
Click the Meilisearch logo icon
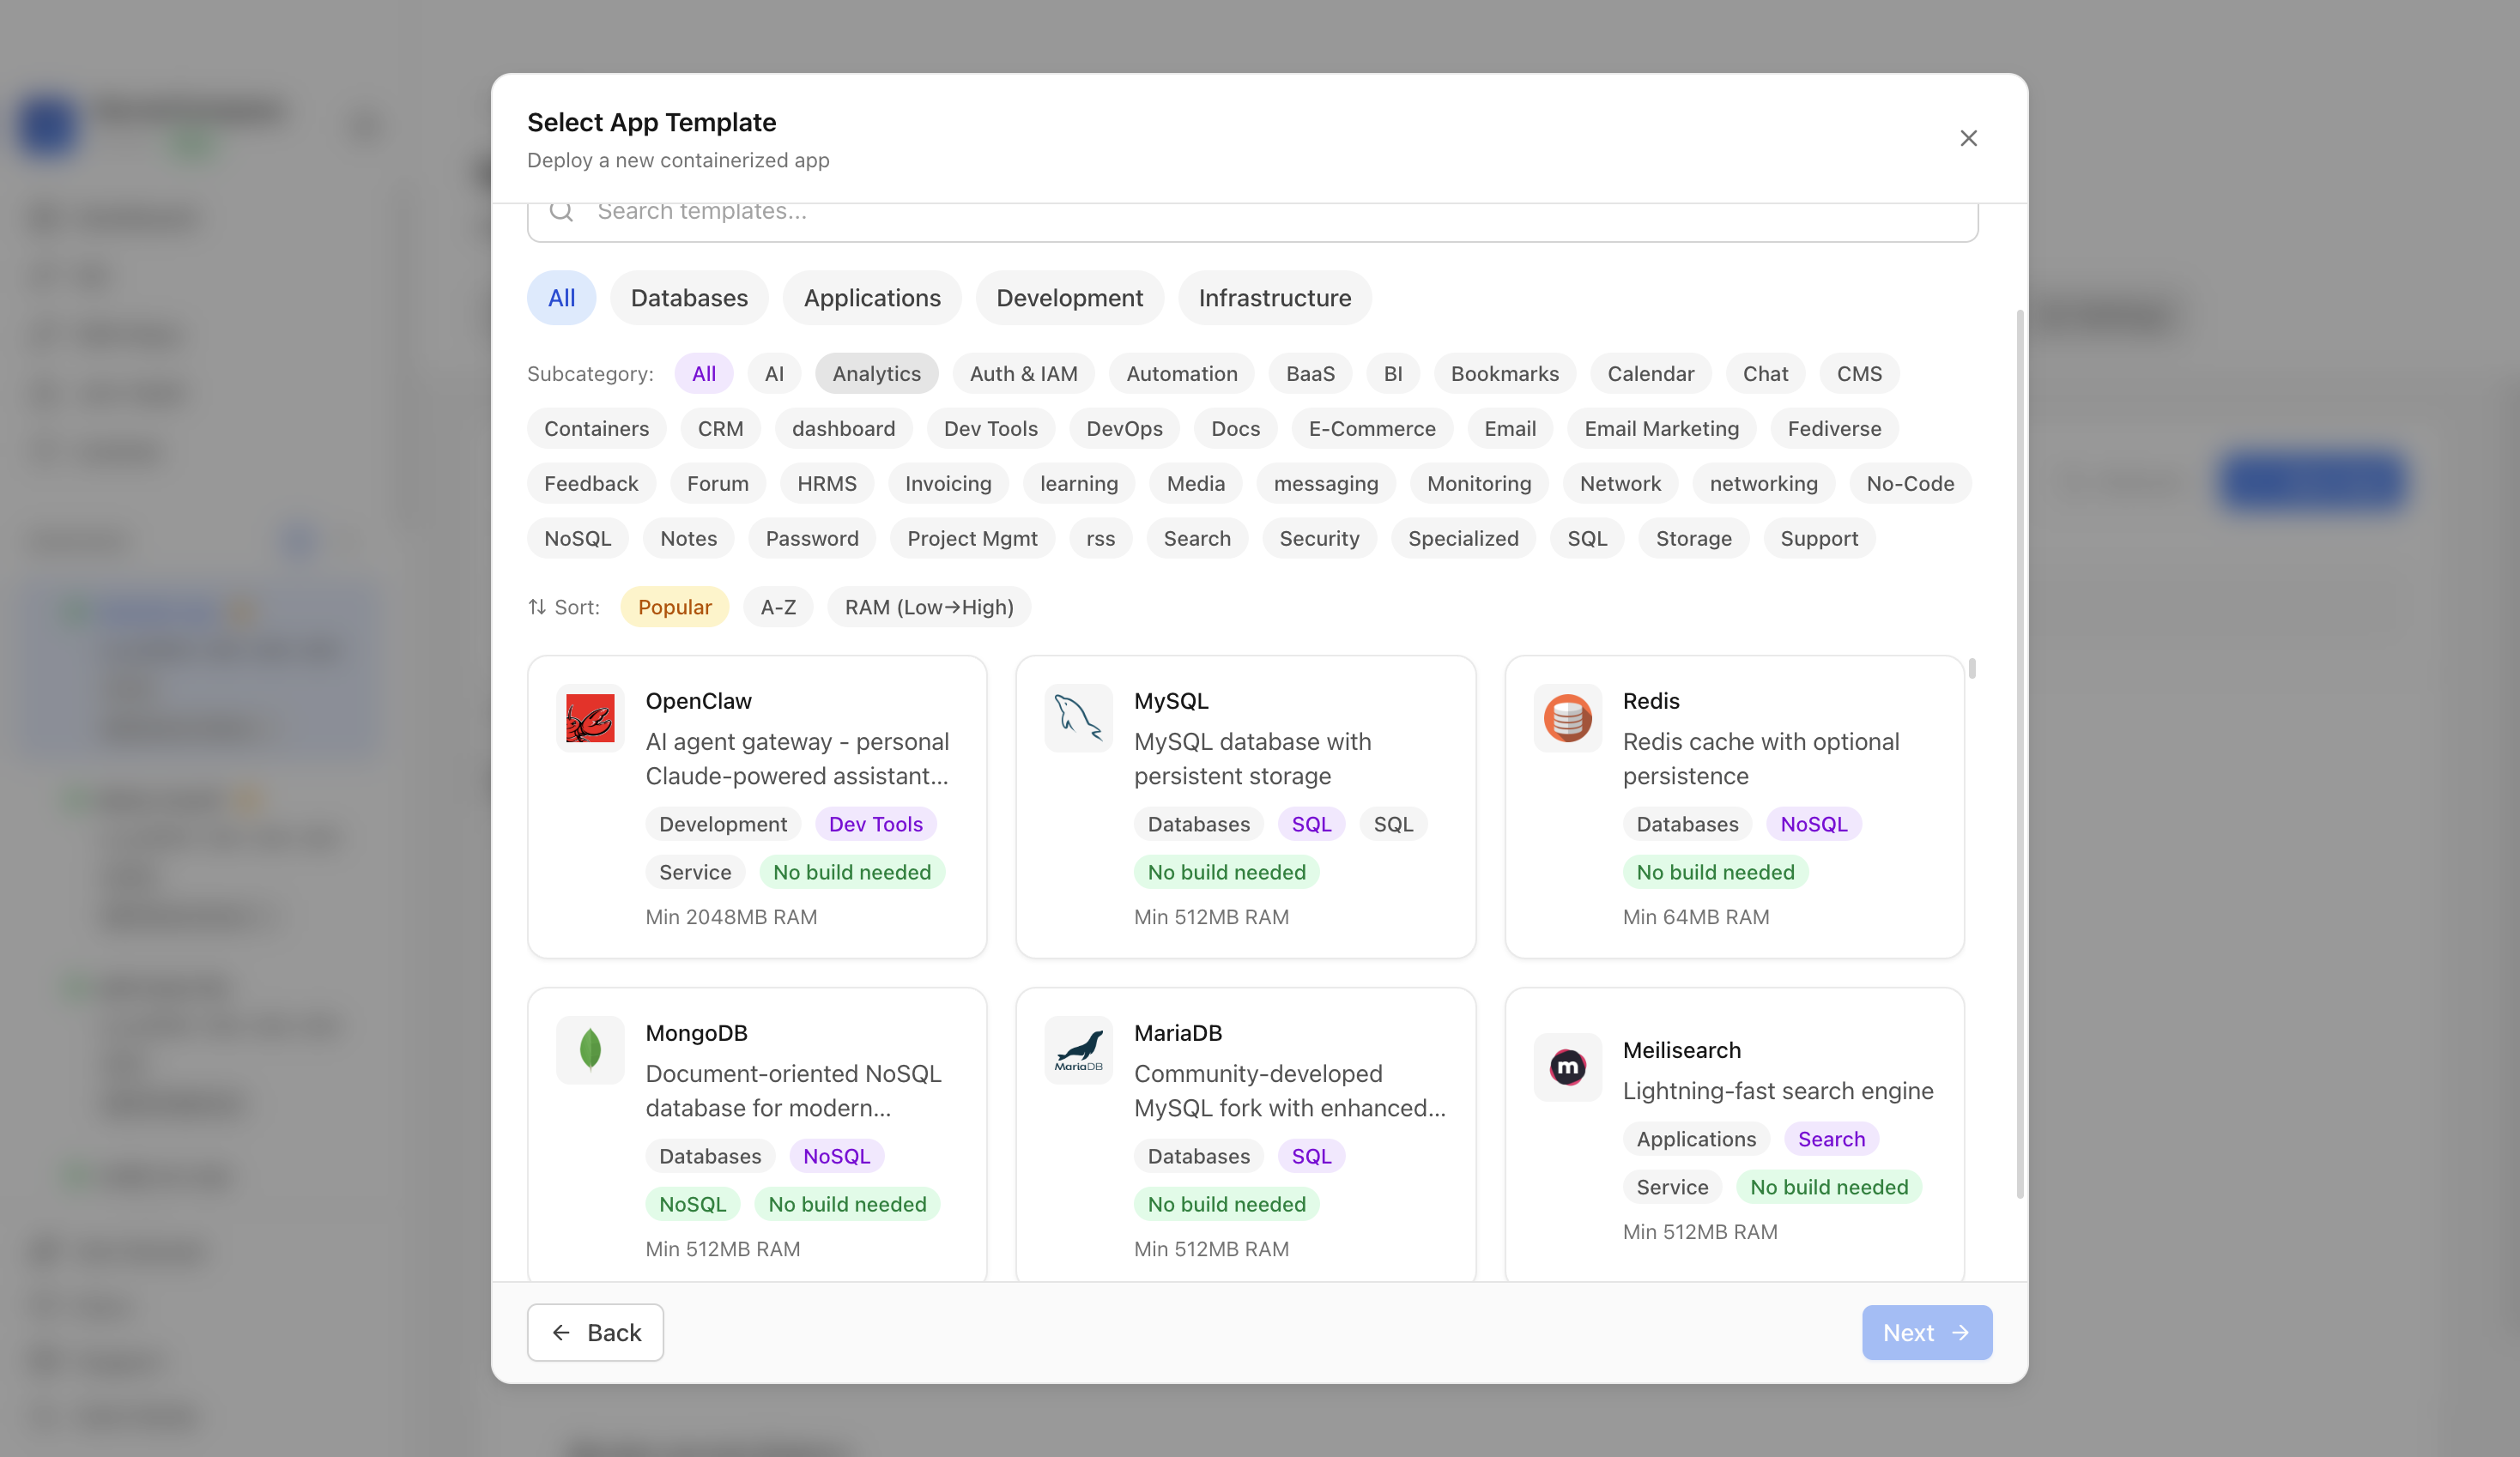pyautogui.click(x=1567, y=1067)
